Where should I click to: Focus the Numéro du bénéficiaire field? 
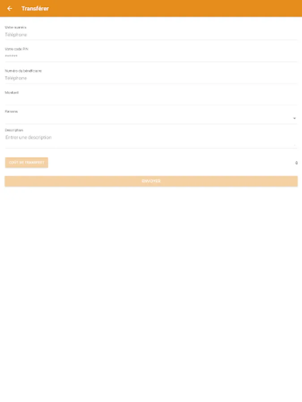click(x=151, y=78)
